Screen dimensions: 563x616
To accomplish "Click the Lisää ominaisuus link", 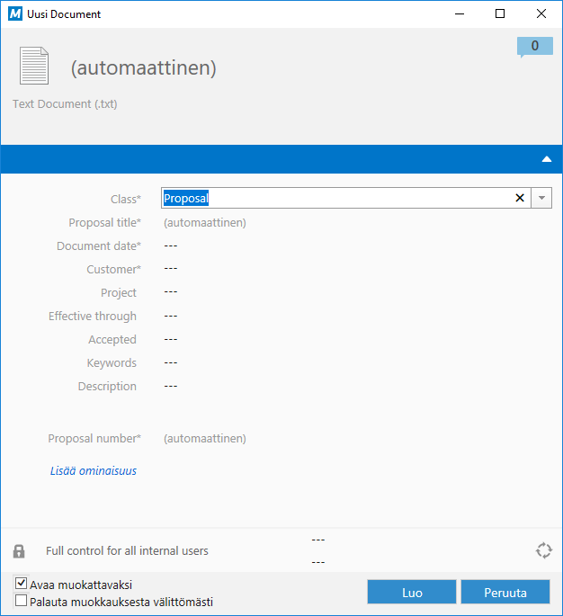I will 94,470.
